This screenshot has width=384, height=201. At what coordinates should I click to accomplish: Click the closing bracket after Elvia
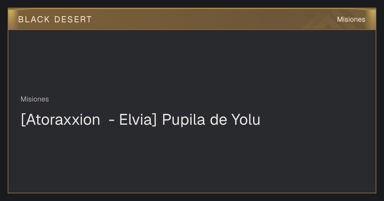tap(155, 120)
